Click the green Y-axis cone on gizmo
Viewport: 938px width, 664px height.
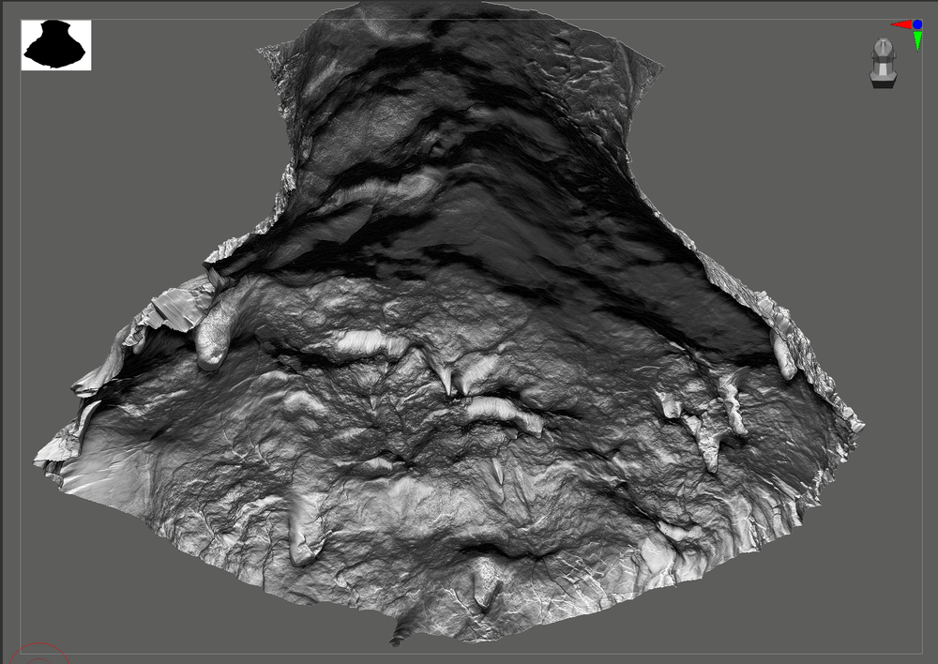coord(917,41)
